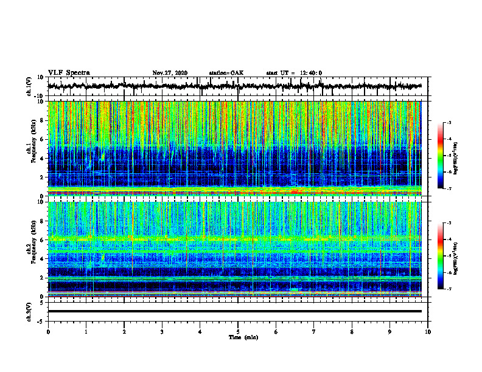
Task: Click time-axis tick label '4'
Action: pyautogui.click(x=200, y=332)
